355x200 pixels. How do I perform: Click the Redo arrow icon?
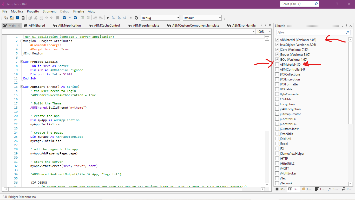(x=51, y=18)
